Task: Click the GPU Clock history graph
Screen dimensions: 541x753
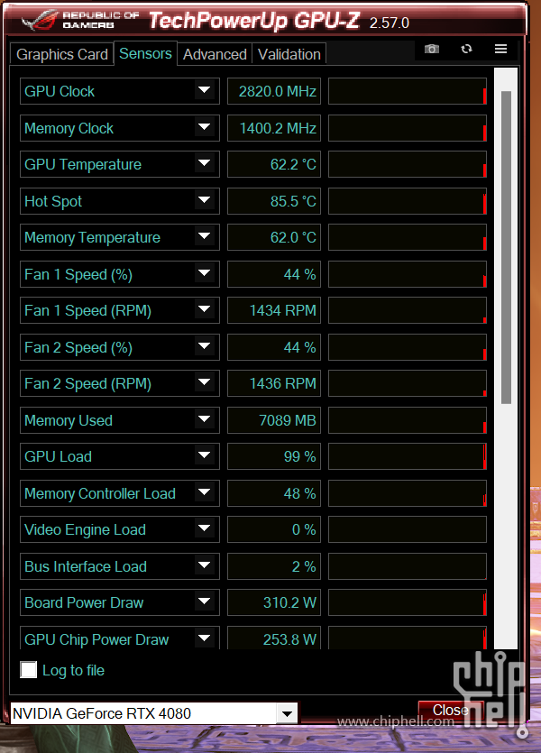Action: tap(407, 91)
